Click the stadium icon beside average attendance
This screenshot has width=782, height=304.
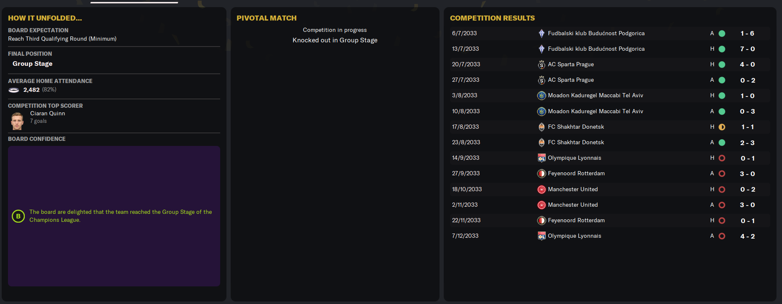click(14, 90)
